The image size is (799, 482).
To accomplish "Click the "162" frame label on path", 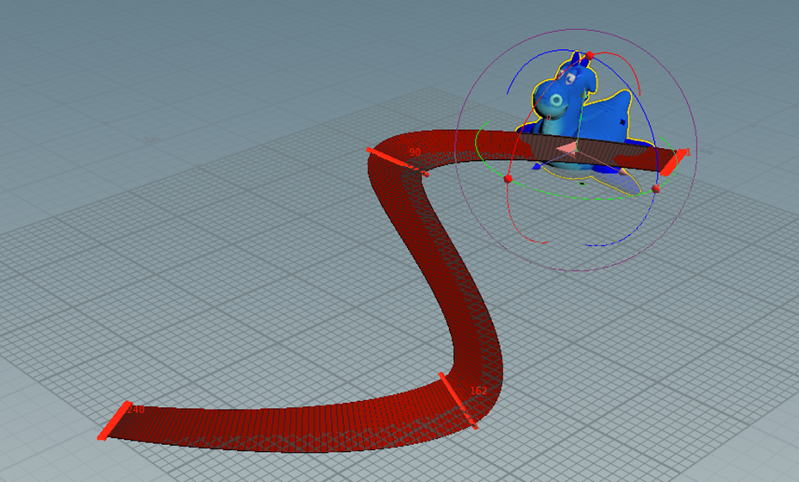I will [x=478, y=391].
